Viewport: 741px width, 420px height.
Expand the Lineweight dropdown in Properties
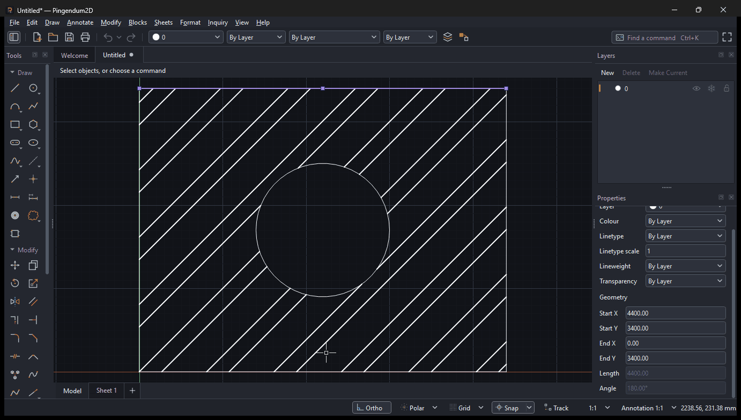click(x=686, y=266)
